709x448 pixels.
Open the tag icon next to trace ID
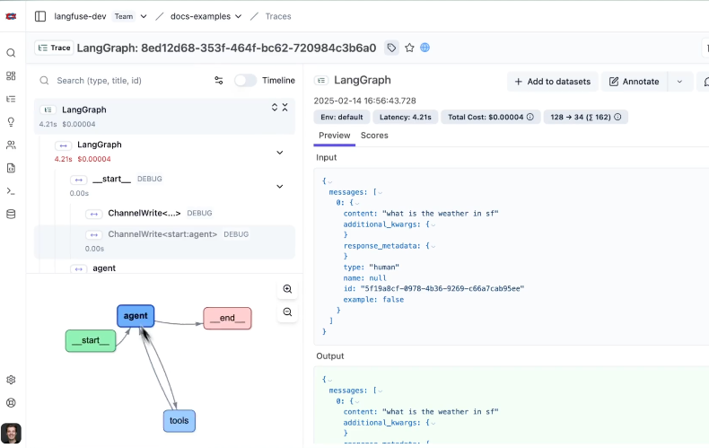point(391,48)
